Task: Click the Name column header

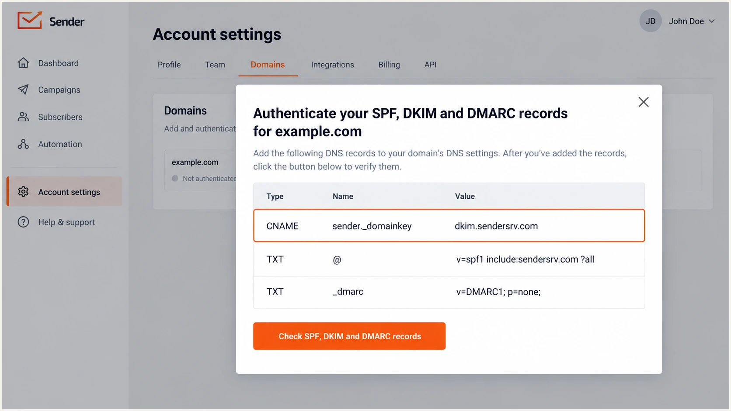Action: 343,197
